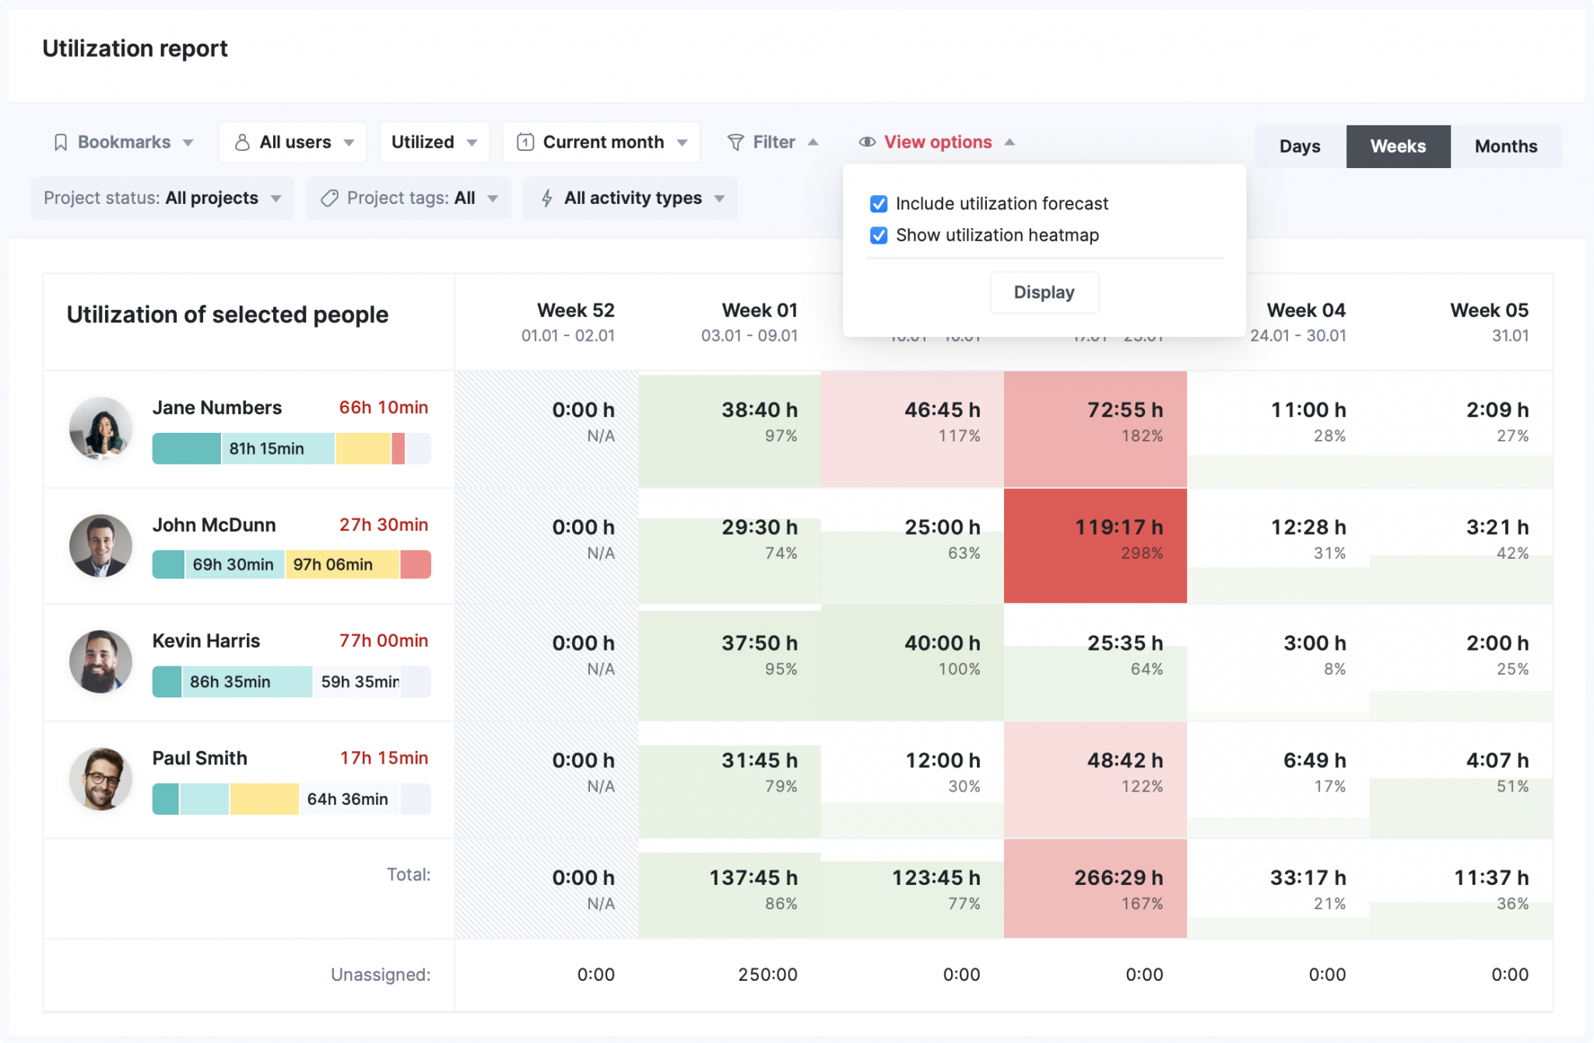Uncheck Show utilization heatmap
1594x1043 pixels.
pos(878,235)
